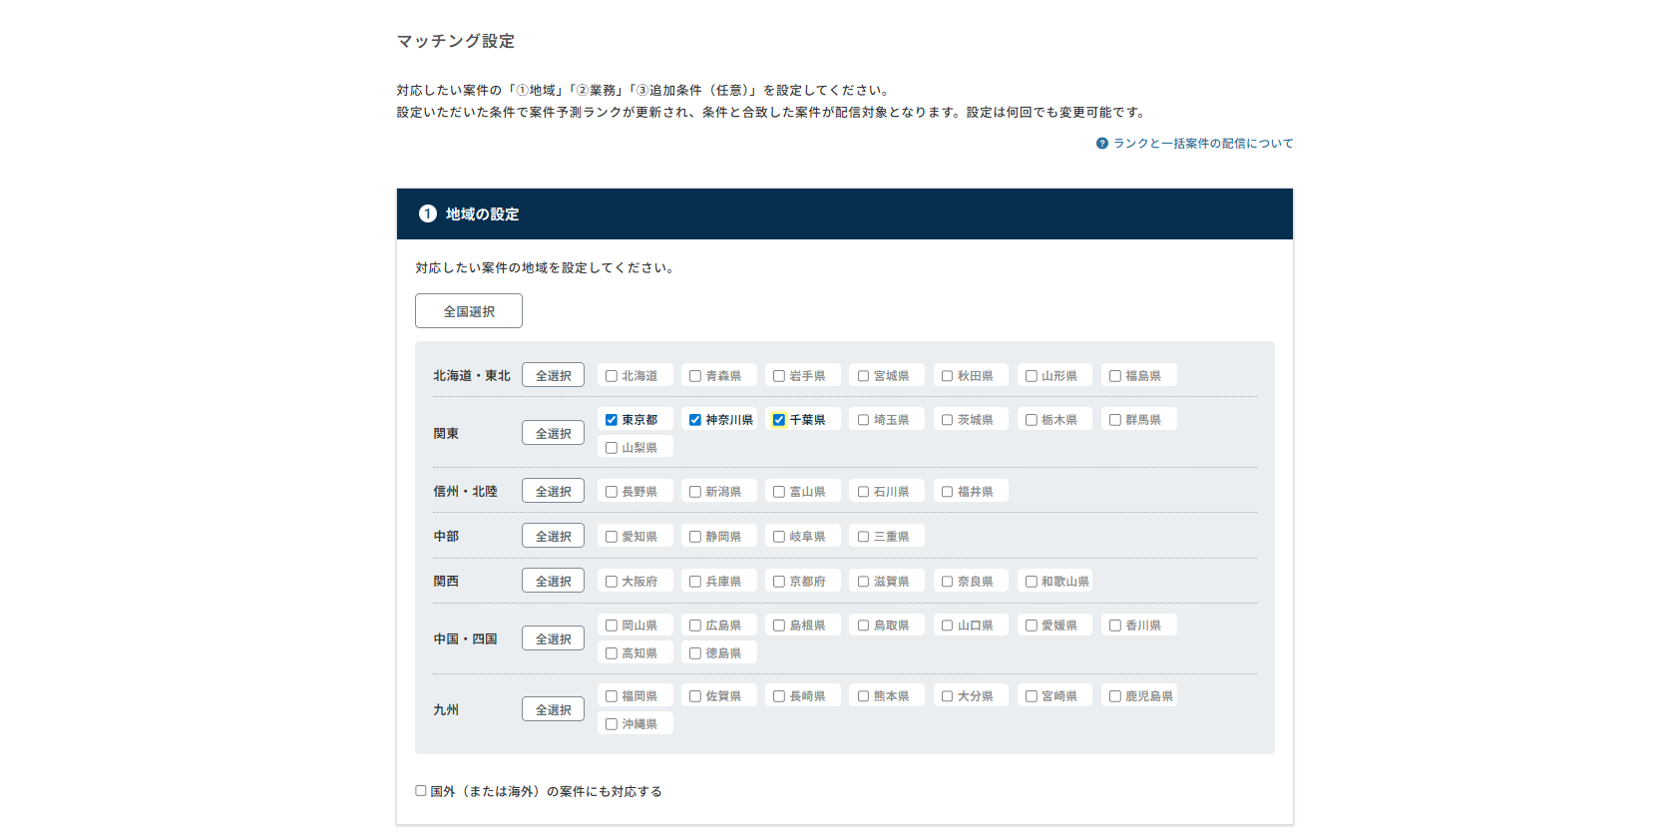Viewport: 1674px width, 840px height.
Task: Select all prefectures in 信州・北陸
Action: [553, 491]
